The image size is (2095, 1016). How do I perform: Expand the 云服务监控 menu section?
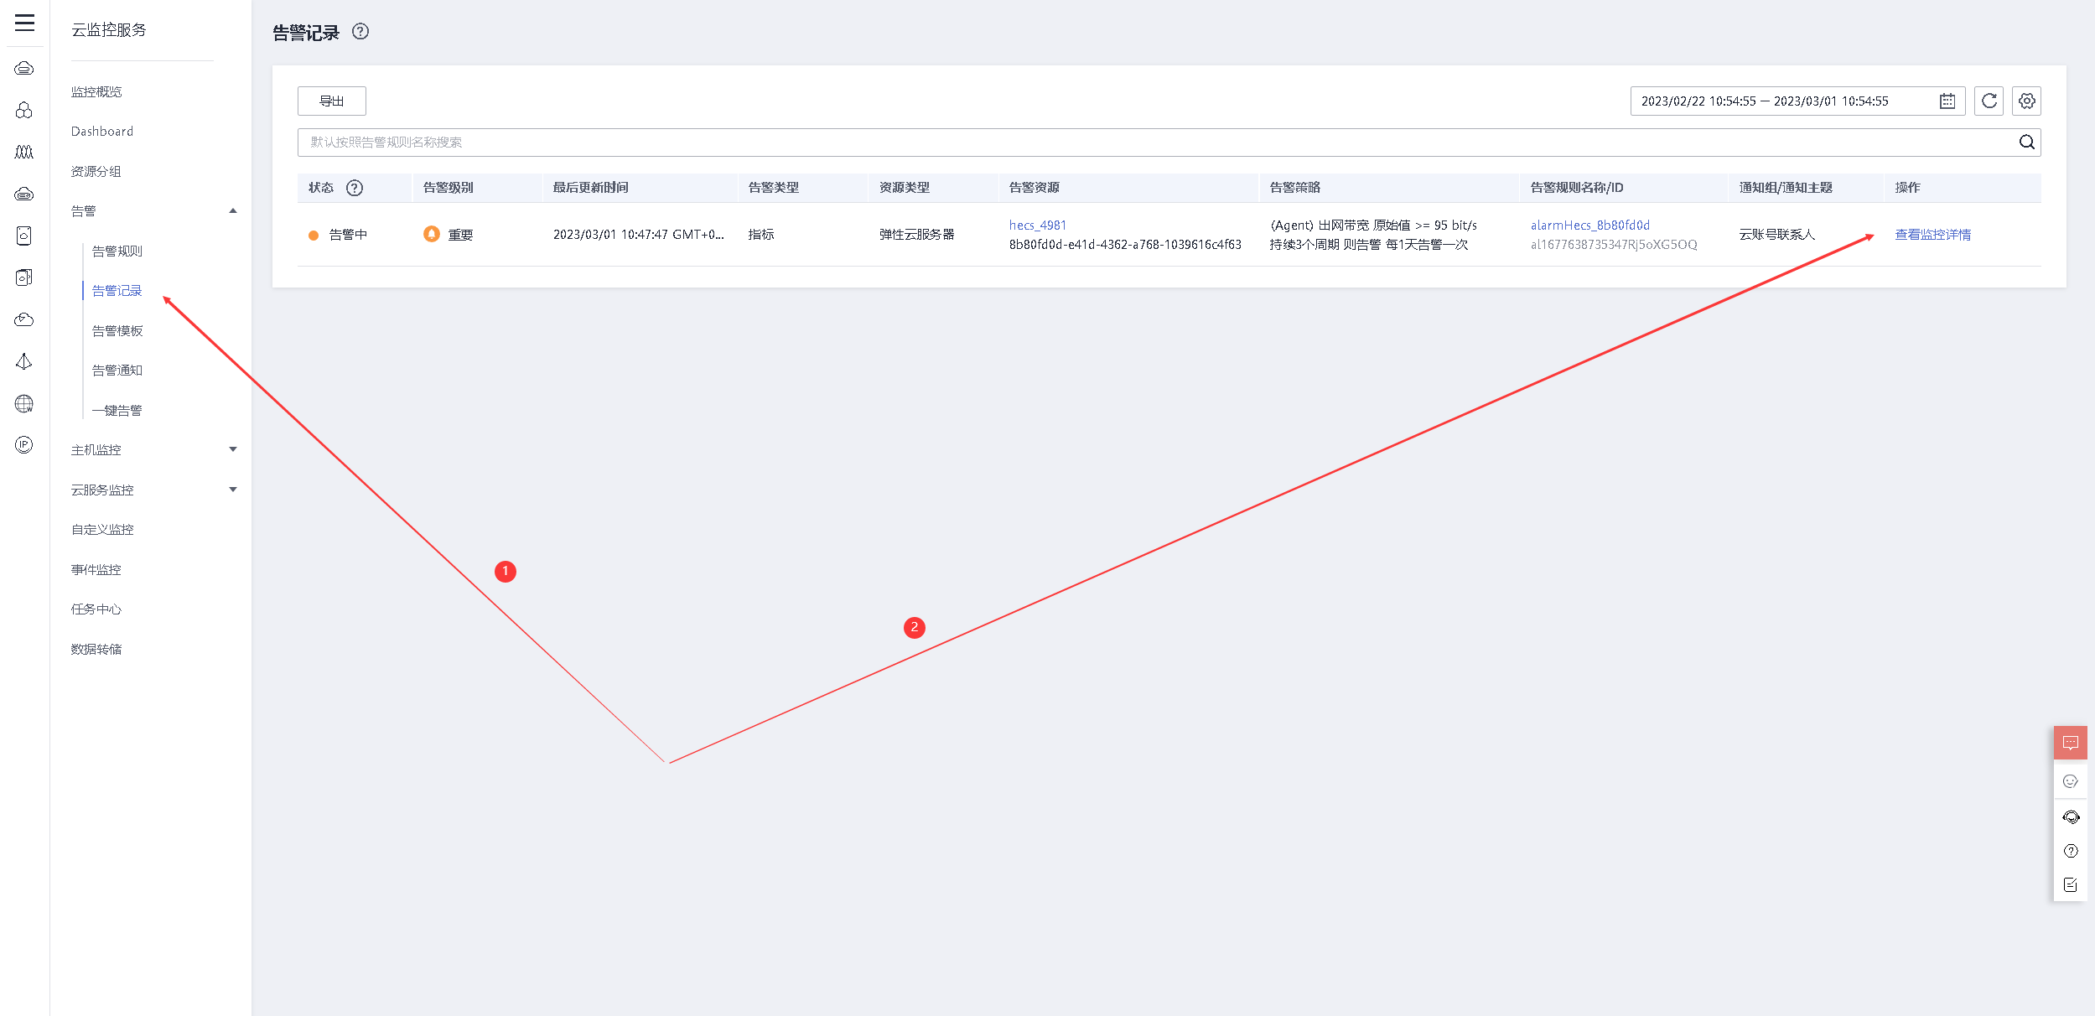tap(233, 490)
